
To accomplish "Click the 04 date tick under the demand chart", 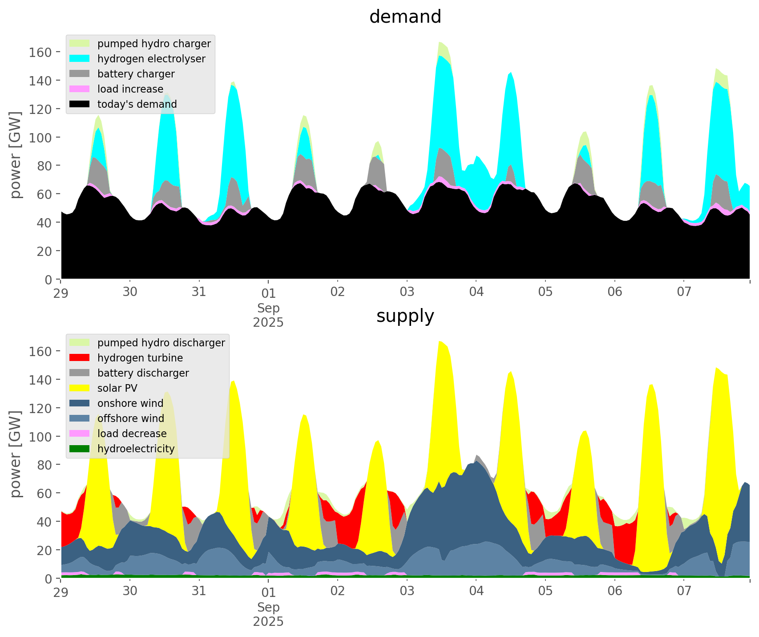I will click(x=476, y=292).
